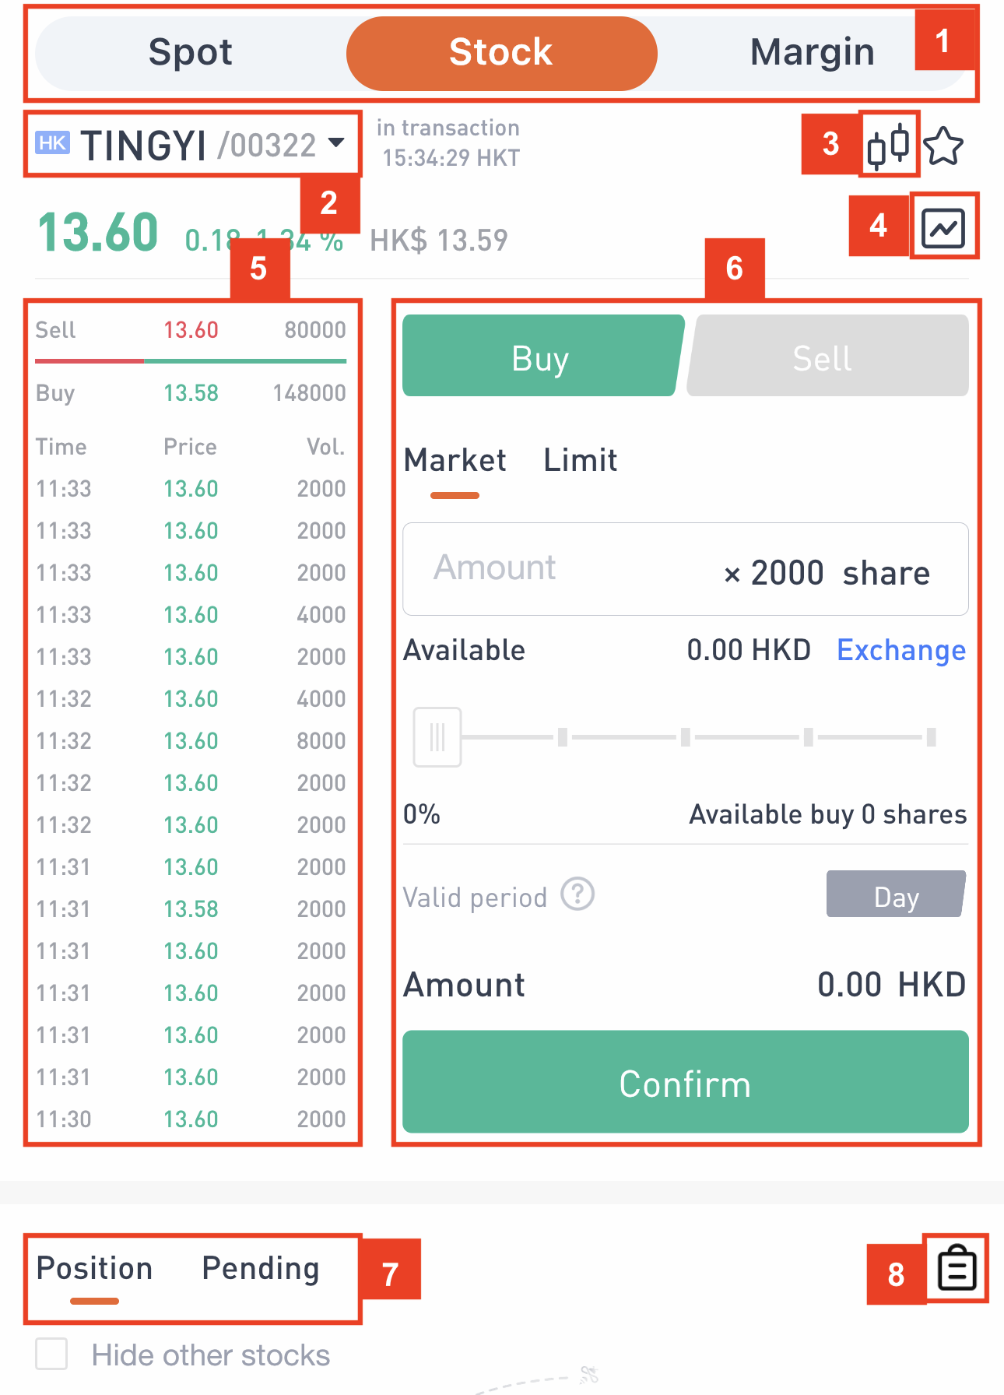Image resolution: width=1004 pixels, height=1395 pixels.
Task: Open the order history clipboard icon
Action: (x=957, y=1268)
